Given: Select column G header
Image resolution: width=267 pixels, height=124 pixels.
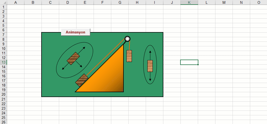Looking at the screenshot, I should pyautogui.click(x=120, y=2).
